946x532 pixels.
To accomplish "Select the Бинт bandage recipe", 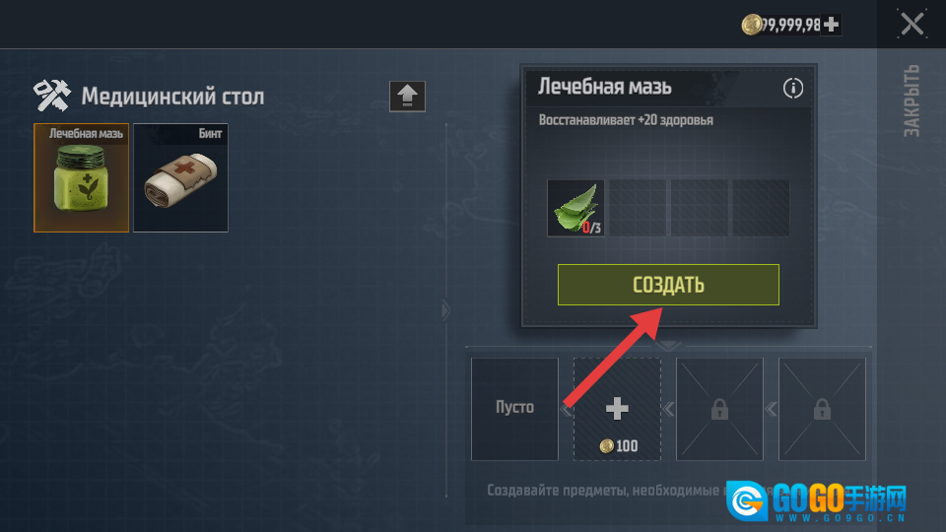I will tap(180, 178).
